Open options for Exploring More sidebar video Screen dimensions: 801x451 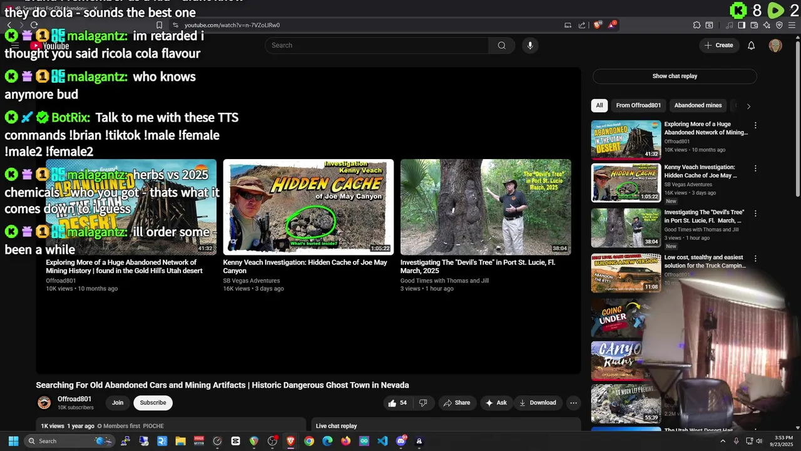click(x=755, y=125)
